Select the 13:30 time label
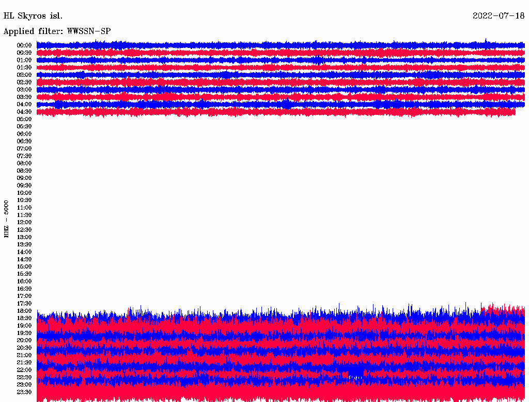 coord(24,244)
